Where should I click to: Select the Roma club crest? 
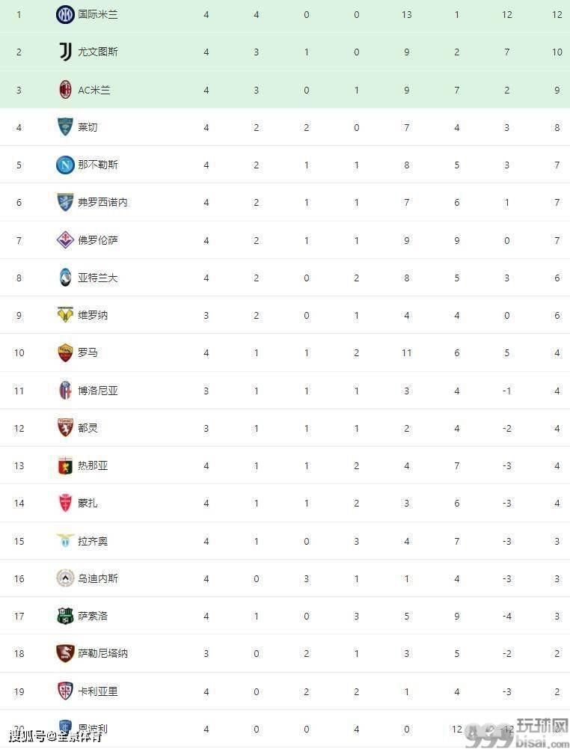[65, 352]
